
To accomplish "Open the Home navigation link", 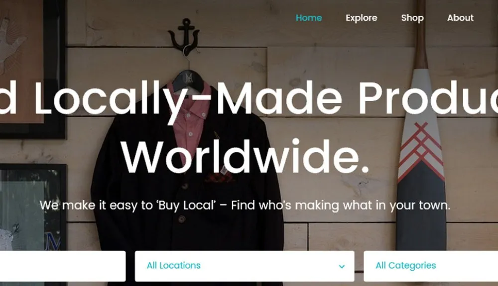I will pos(309,18).
